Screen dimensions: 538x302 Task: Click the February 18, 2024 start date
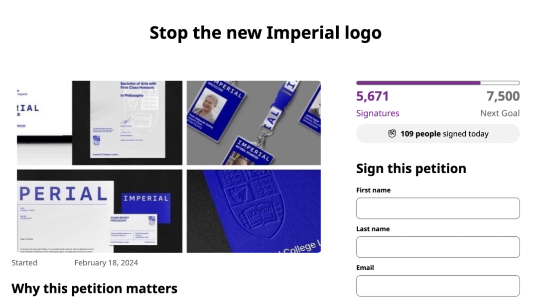pos(106,263)
